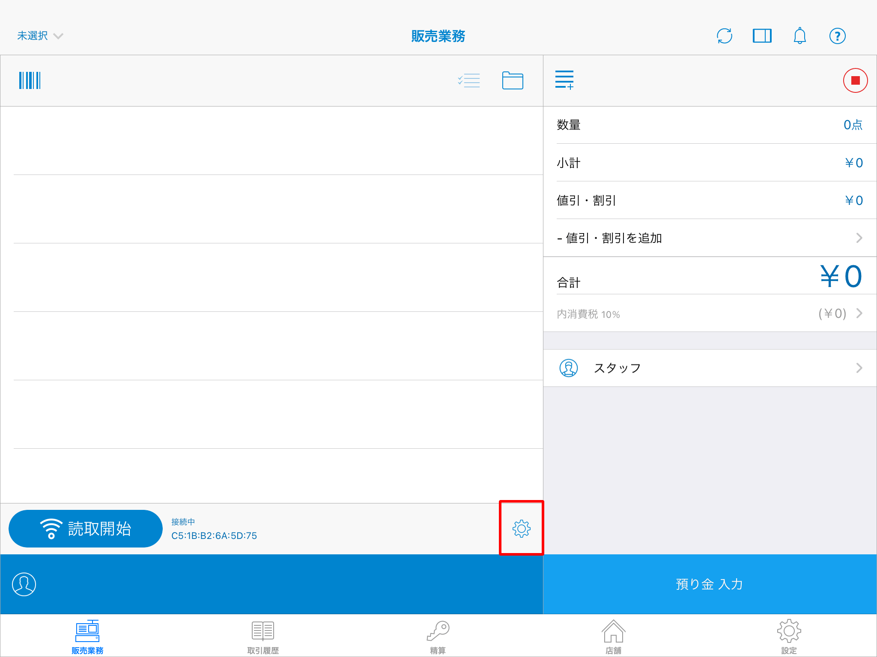
Task: Expand the 内消費税 10% details
Action: [710, 314]
